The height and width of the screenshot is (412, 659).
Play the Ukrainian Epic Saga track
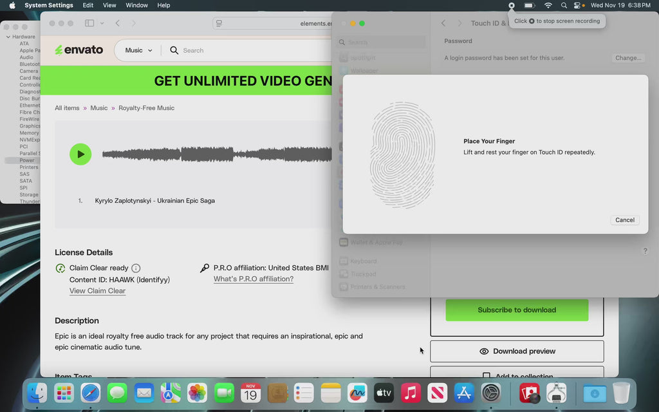pyautogui.click(x=80, y=154)
